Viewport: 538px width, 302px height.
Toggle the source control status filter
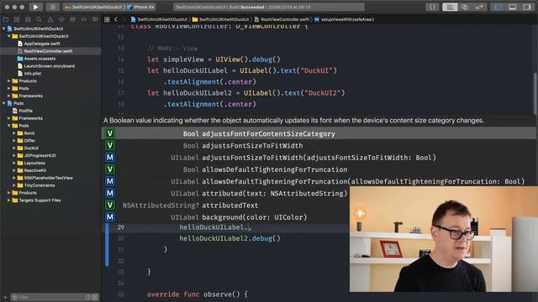95,297
